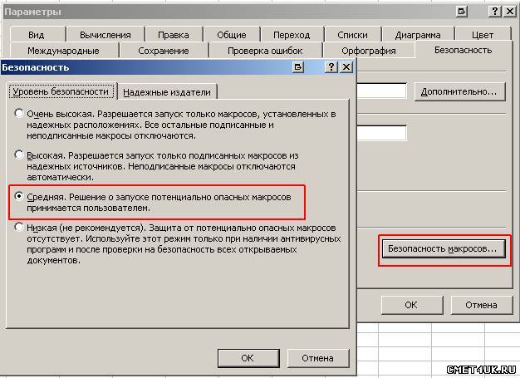
Task: Choose the Высокая security radio option
Action: coord(18,155)
